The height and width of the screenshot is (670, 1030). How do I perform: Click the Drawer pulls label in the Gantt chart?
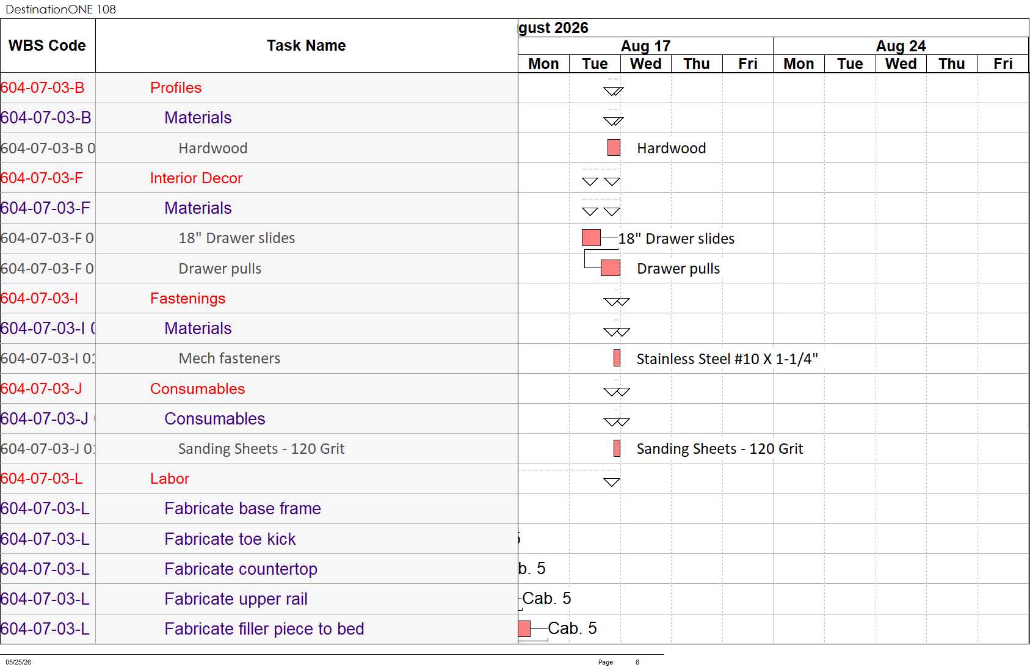(x=678, y=269)
